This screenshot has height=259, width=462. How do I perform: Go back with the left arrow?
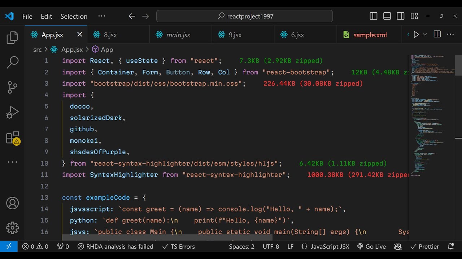tap(132, 16)
